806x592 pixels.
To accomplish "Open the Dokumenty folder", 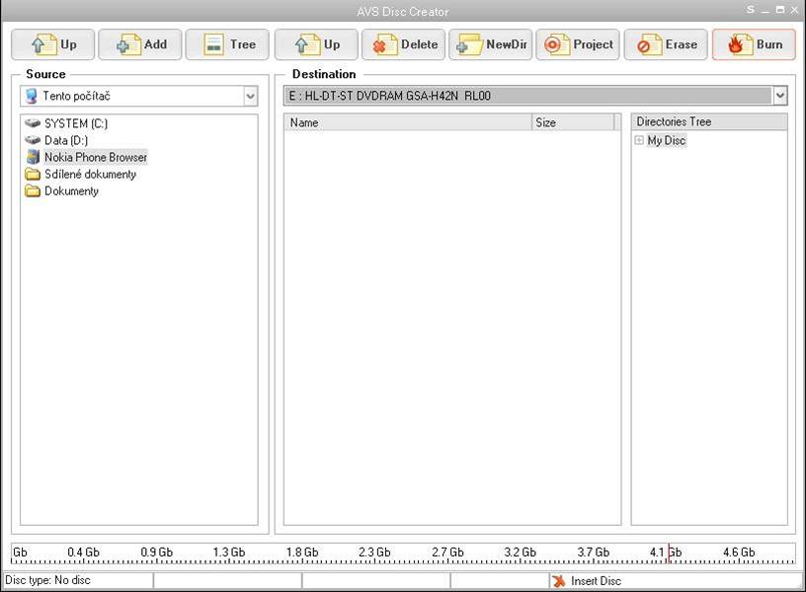I will click(x=71, y=191).
